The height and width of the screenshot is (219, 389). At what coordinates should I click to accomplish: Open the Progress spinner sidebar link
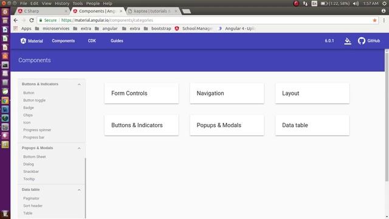(37, 130)
